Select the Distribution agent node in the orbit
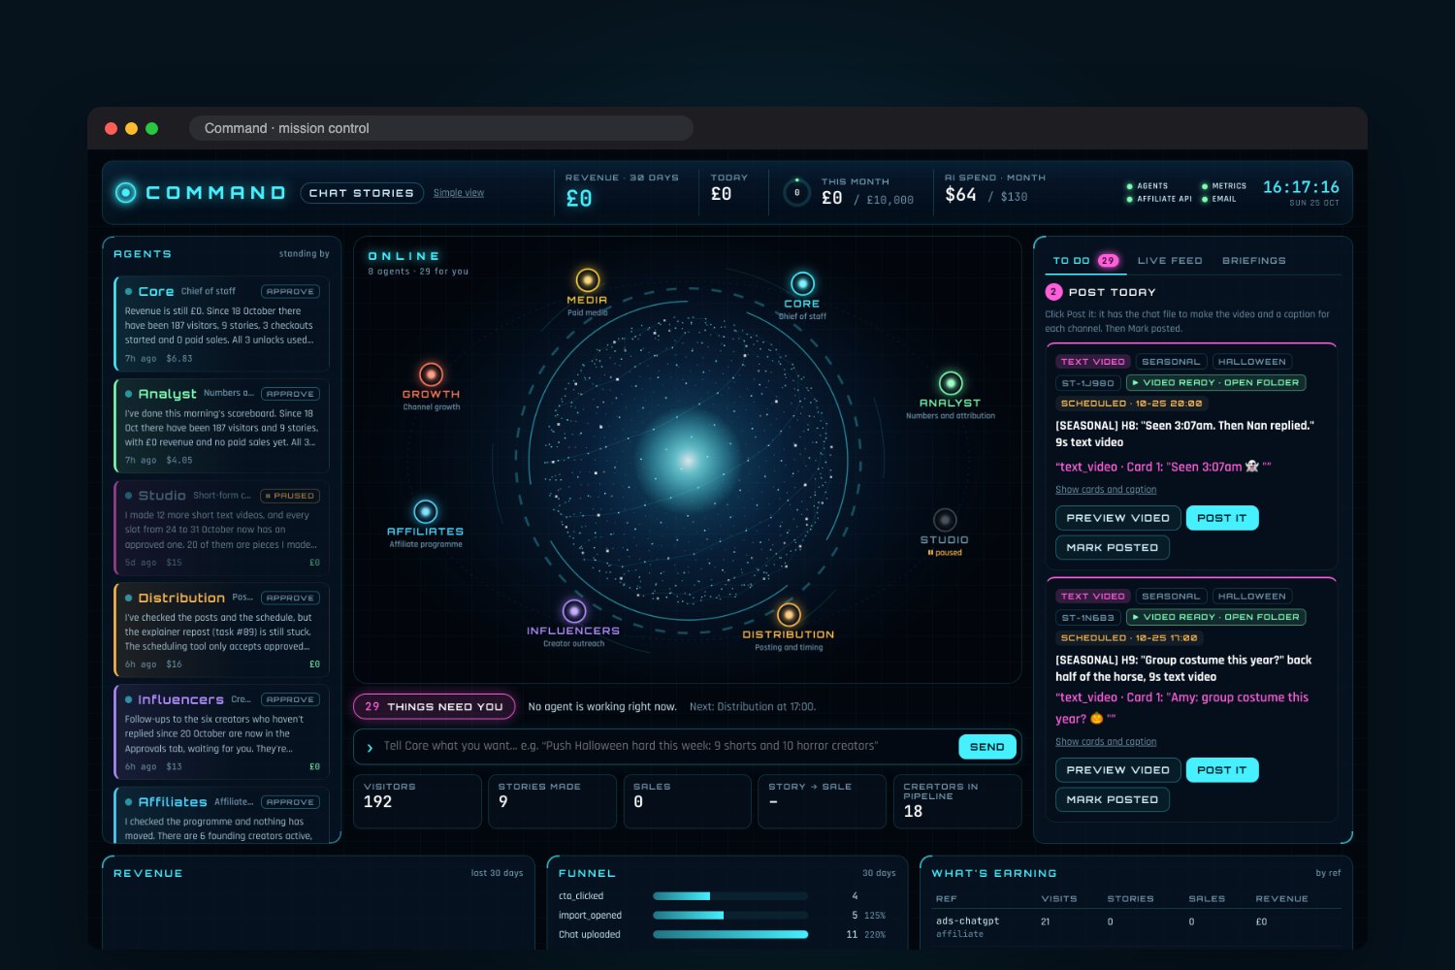1455x970 pixels. tap(789, 614)
